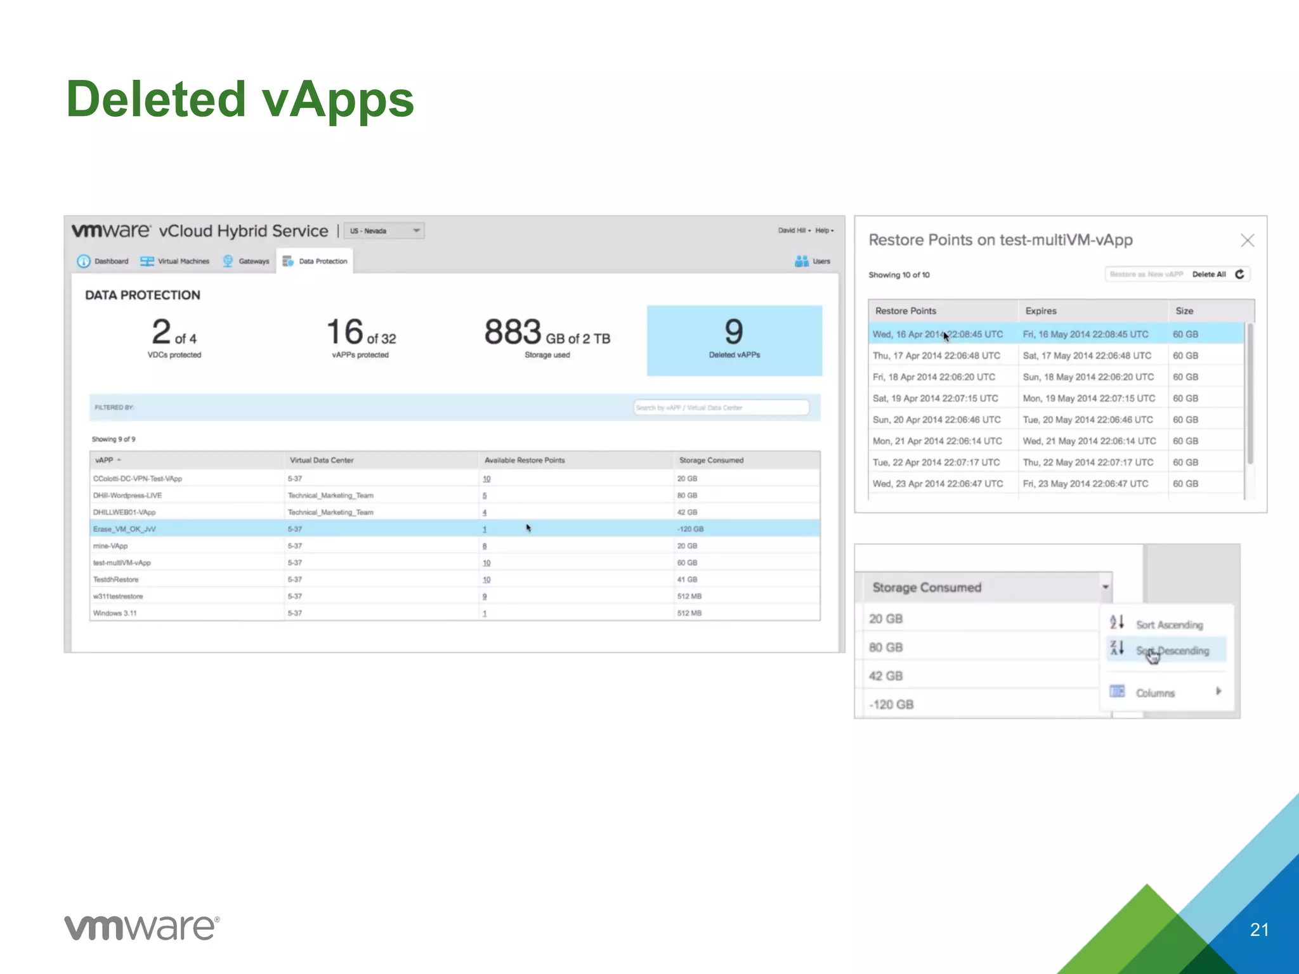Click the Users icon
This screenshot has height=974, width=1299.
802,261
